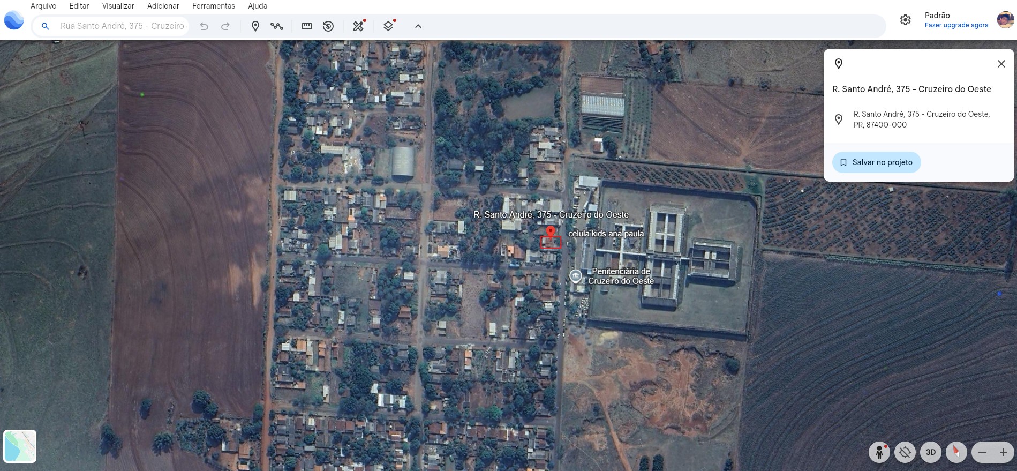Select the draw path or polygon tool
The width and height of the screenshot is (1017, 471).
[277, 26]
